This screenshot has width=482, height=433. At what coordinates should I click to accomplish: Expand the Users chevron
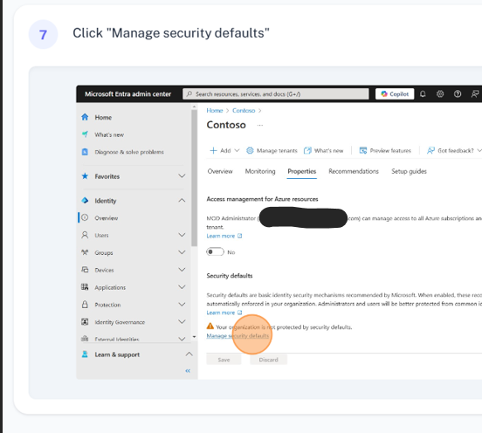click(182, 235)
